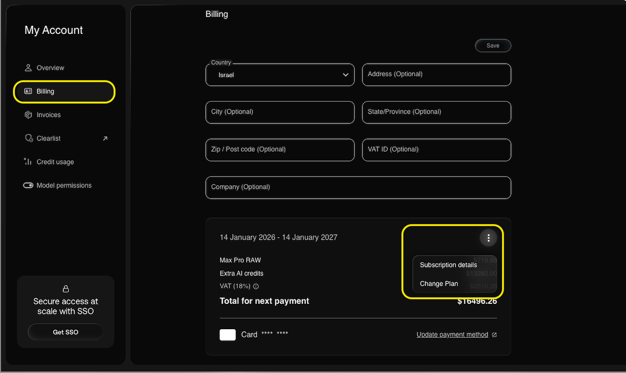Focus the VAT ID (Optional) field
Viewport: 626px width, 373px height.
coord(436,149)
